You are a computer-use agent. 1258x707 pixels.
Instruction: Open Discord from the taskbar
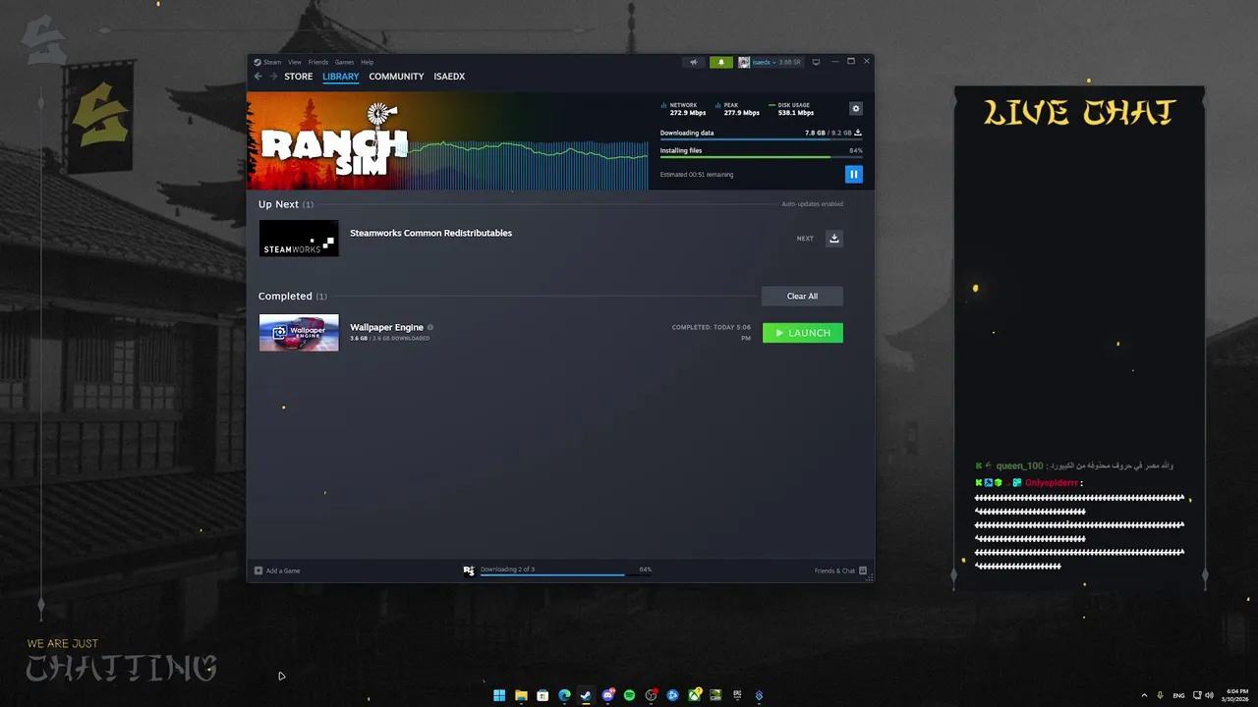[607, 695]
